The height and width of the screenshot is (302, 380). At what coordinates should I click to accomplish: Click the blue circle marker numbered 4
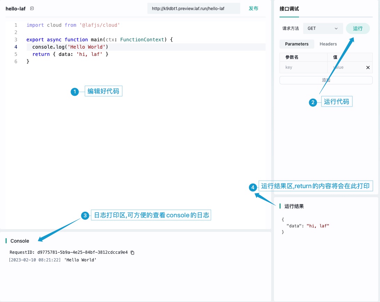coord(253,187)
